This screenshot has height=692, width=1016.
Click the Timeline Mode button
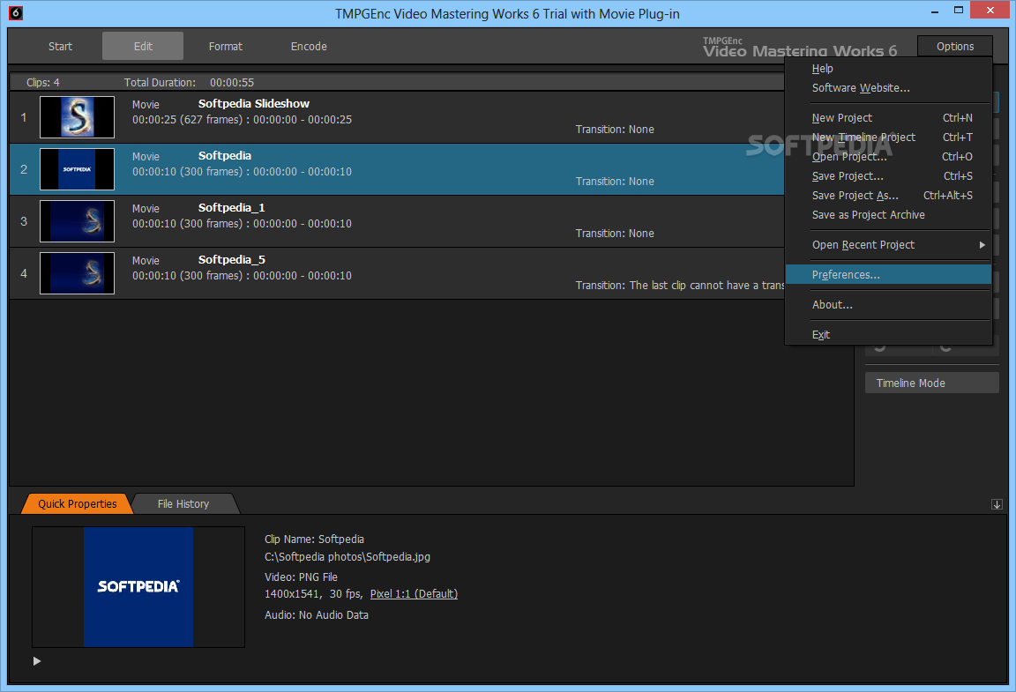931,383
